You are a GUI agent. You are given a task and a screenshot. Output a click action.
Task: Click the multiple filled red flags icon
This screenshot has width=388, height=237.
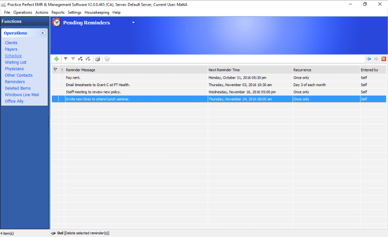(80, 59)
